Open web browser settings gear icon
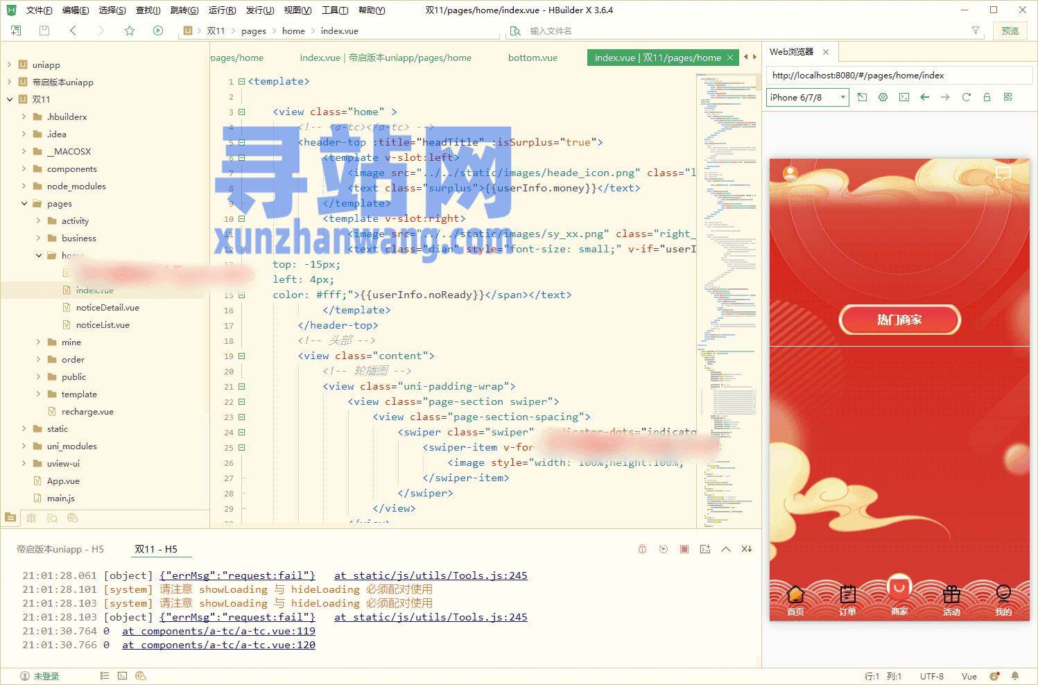 pyautogui.click(x=883, y=97)
